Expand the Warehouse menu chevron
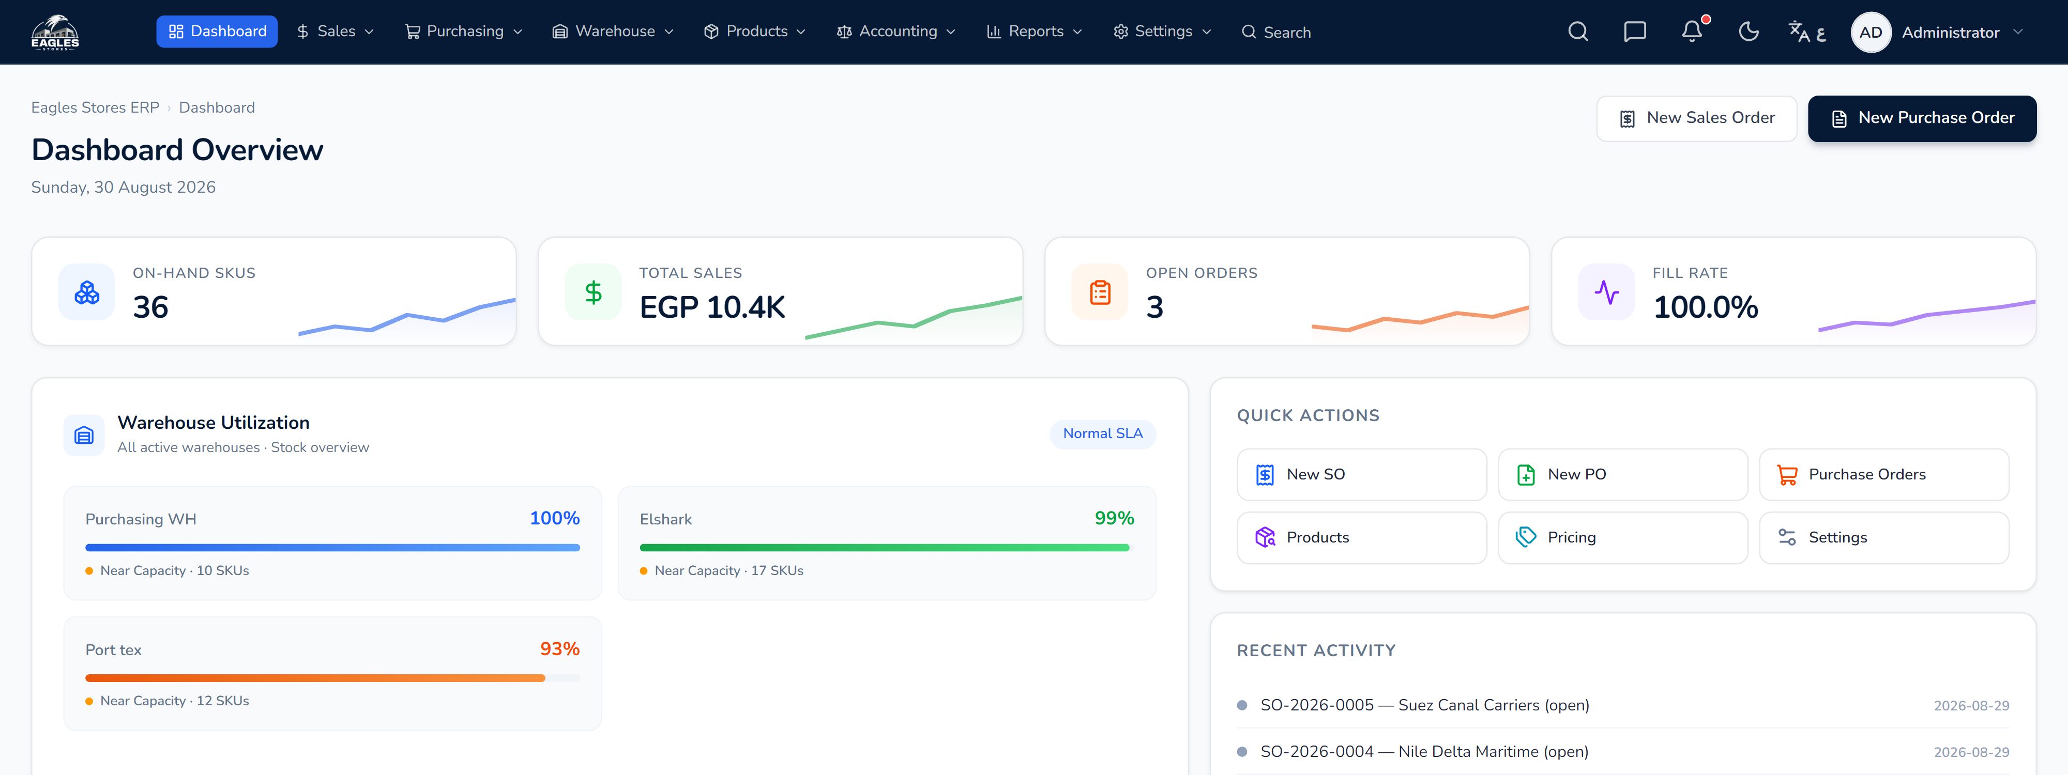Screen dimensions: 2068x775 tap(668, 32)
